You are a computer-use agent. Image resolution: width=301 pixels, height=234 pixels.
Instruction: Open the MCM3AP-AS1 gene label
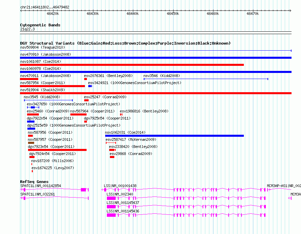click(284, 186)
